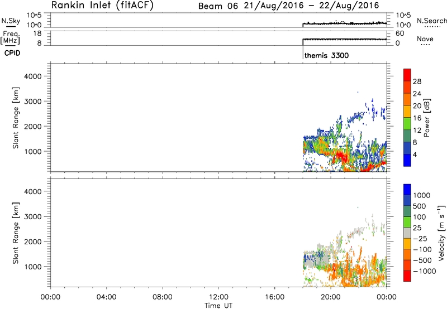Click the 'CPID' label

point(12,53)
